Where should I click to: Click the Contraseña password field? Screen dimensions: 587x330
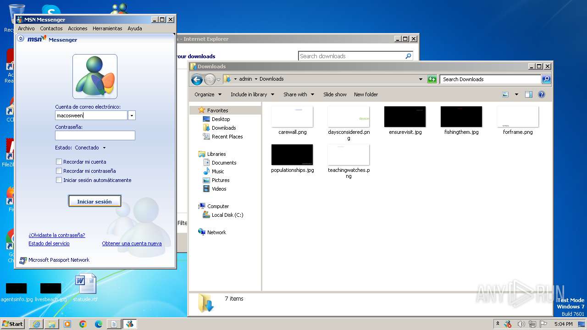pos(95,136)
